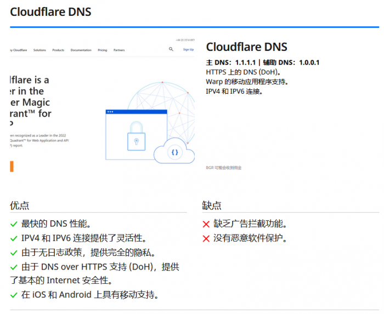Click the search magnifier icon in Cloudflare navbar

[171, 49]
